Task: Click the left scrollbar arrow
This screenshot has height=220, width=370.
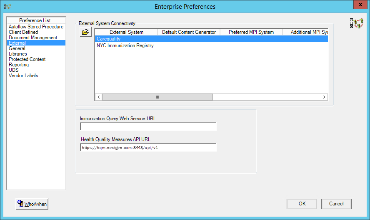Action: pyautogui.click(x=99, y=97)
